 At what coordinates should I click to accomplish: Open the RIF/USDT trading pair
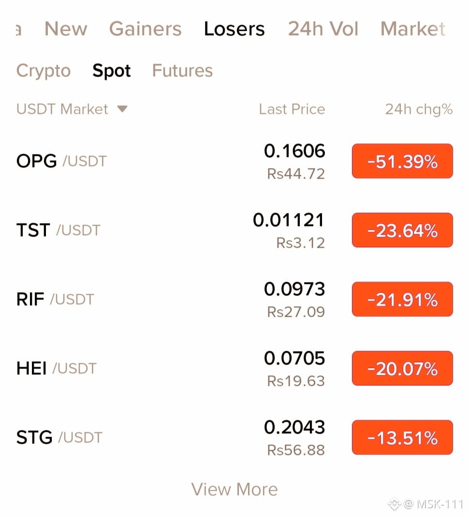(x=234, y=299)
